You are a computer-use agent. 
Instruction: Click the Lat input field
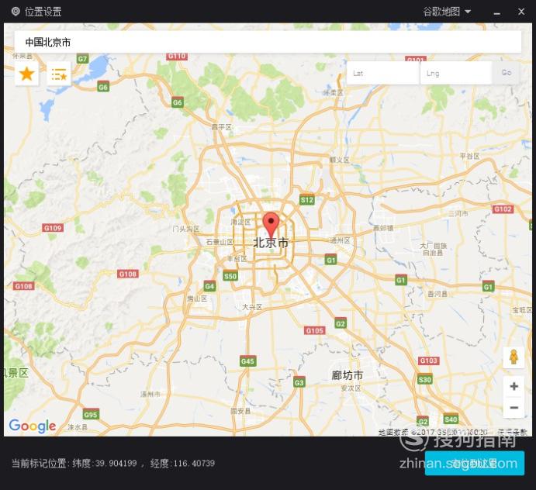(x=383, y=73)
